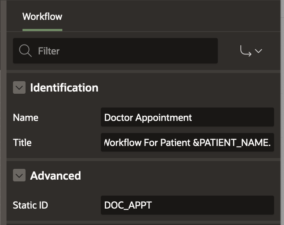Click the Static ID field containing DOC_APPT
Image resolution: width=284 pixels, height=225 pixels.
tap(187, 205)
